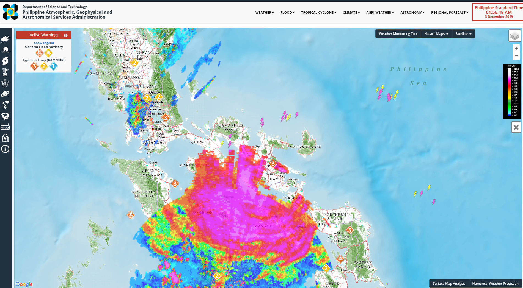This screenshot has width=523, height=288.
Task: Click the PANGASINAN map label
Action: coord(115,34)
